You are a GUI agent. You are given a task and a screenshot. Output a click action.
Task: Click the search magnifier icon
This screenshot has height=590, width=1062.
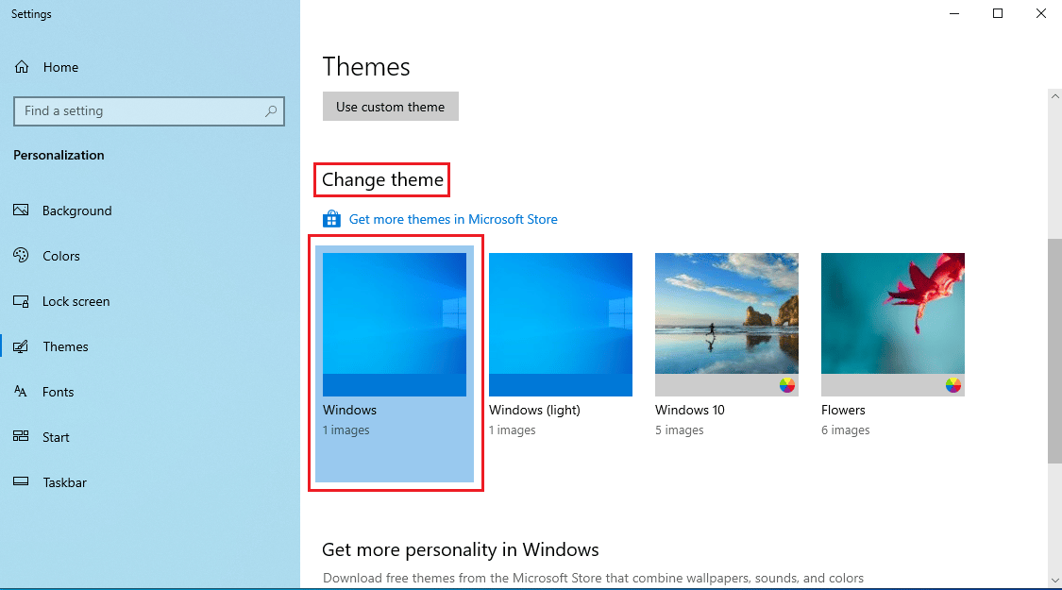(271, 111)
